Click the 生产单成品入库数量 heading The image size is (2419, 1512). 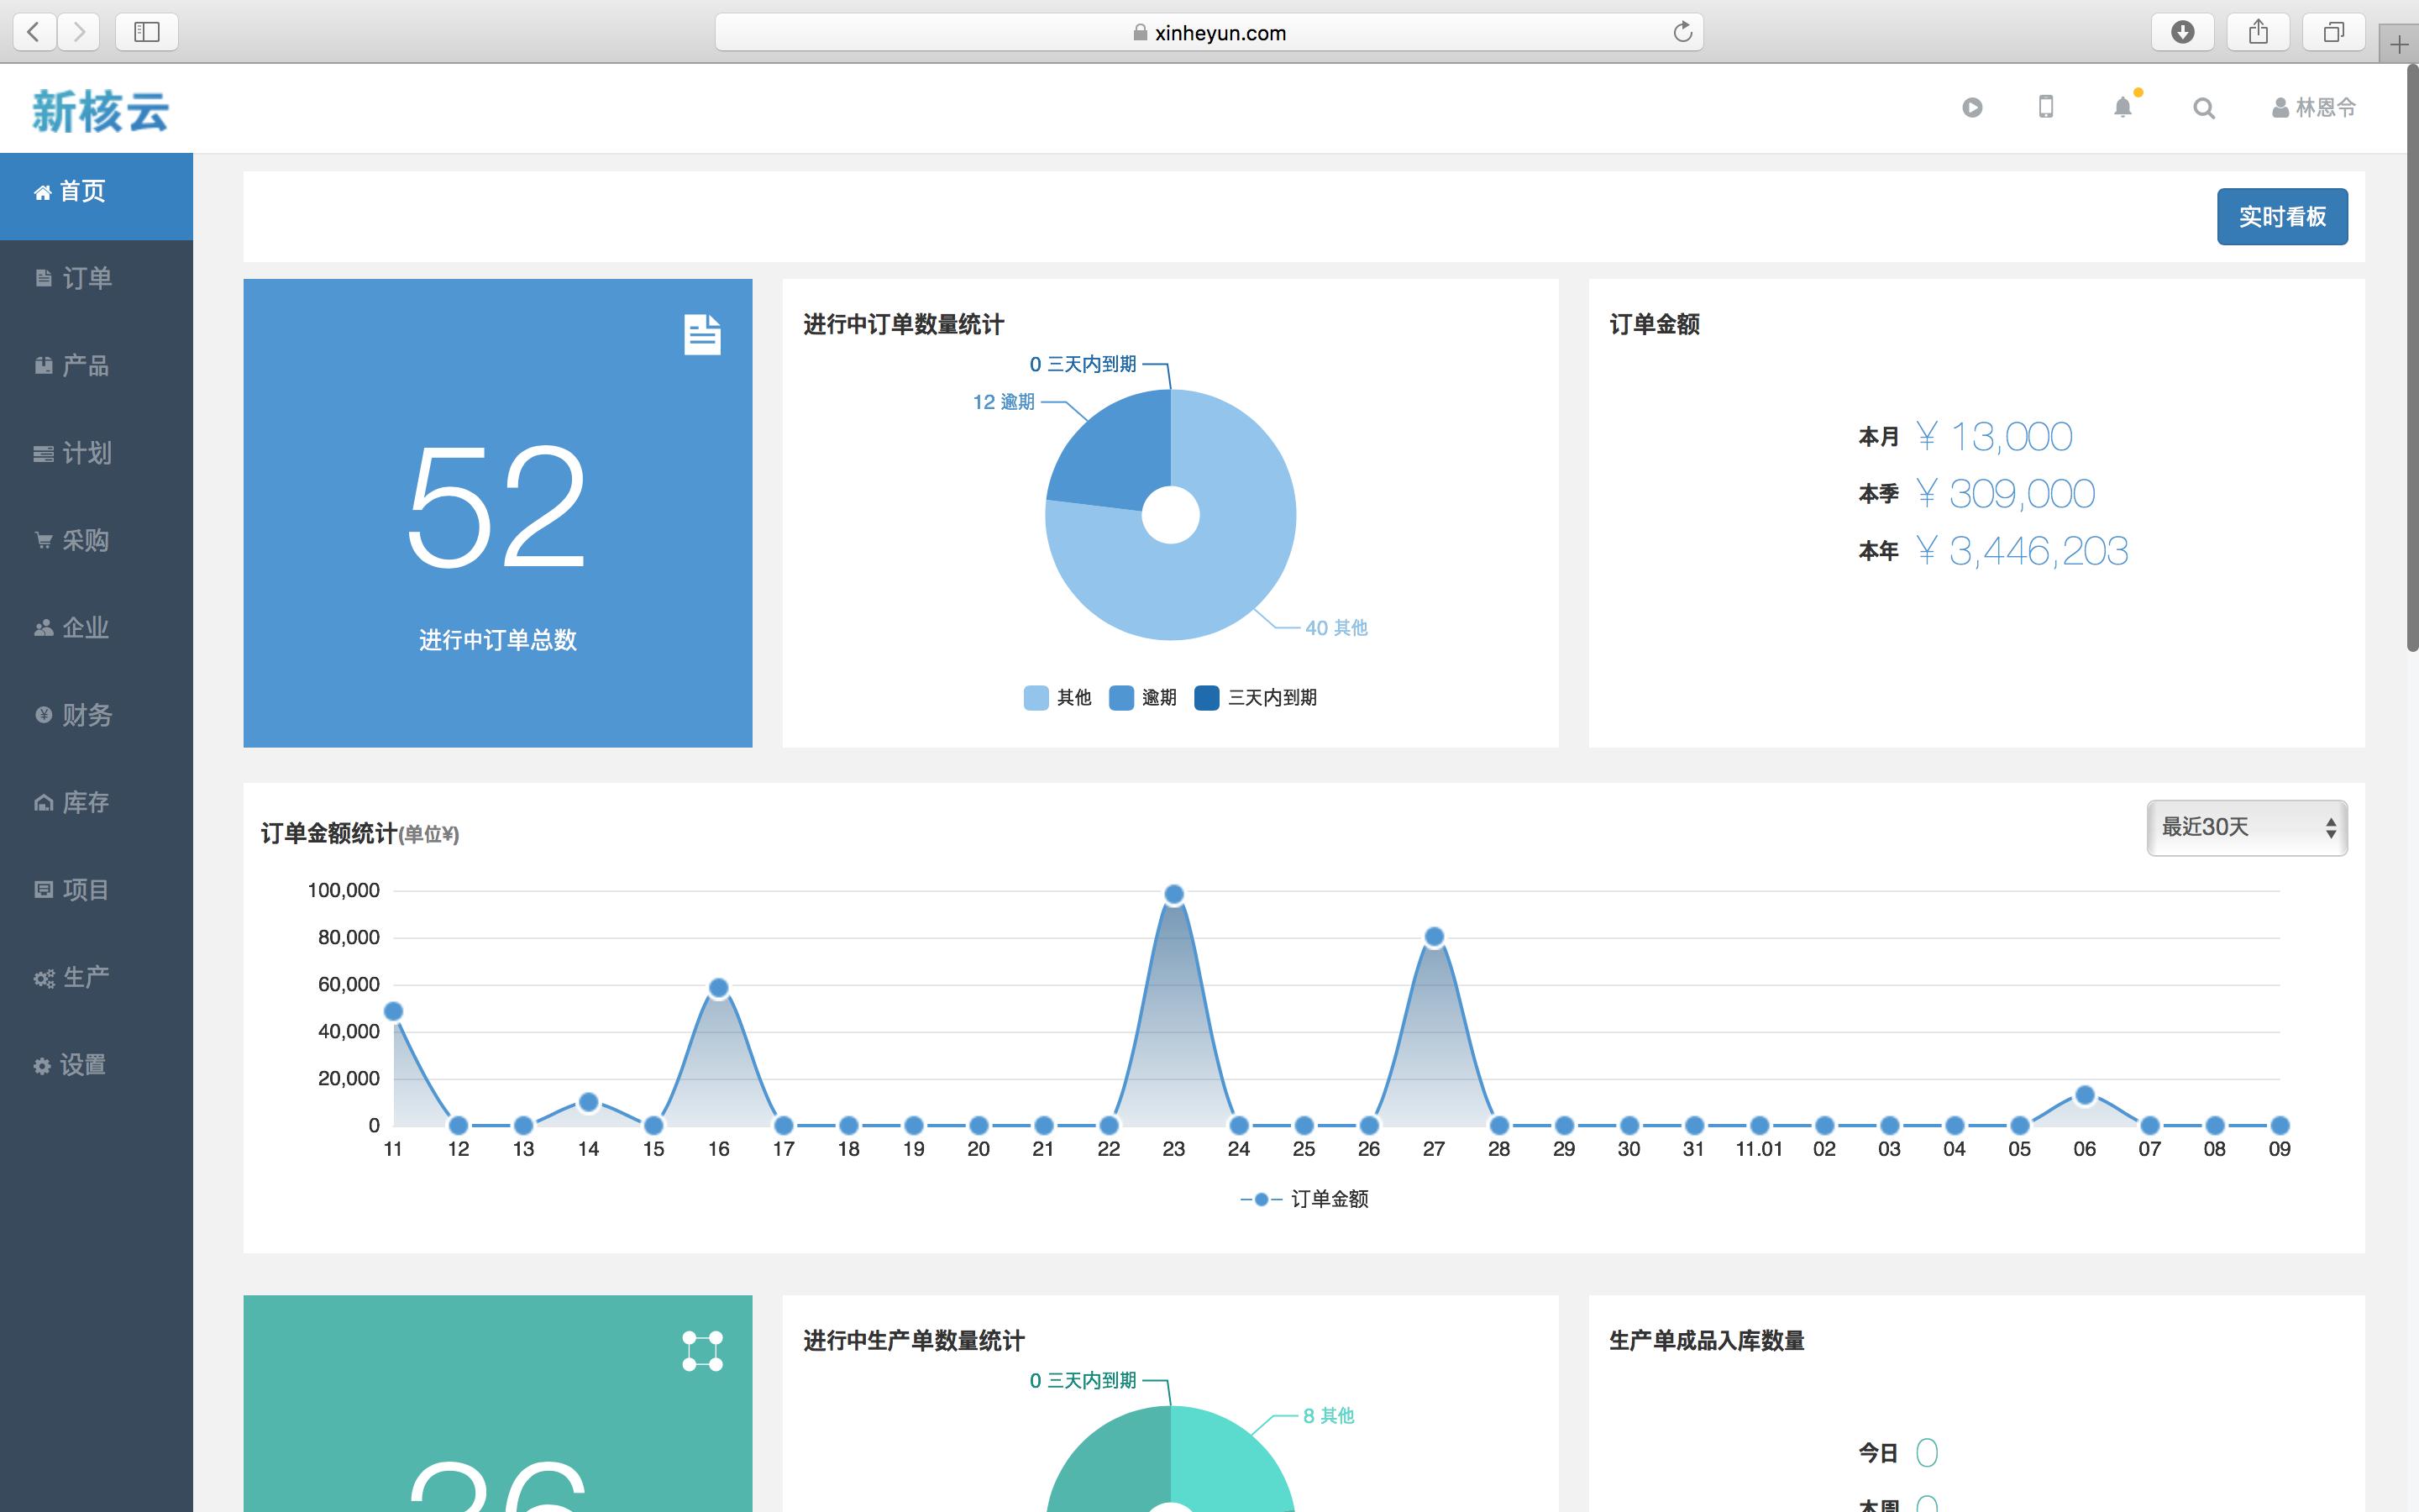tap(1708, 1341)
